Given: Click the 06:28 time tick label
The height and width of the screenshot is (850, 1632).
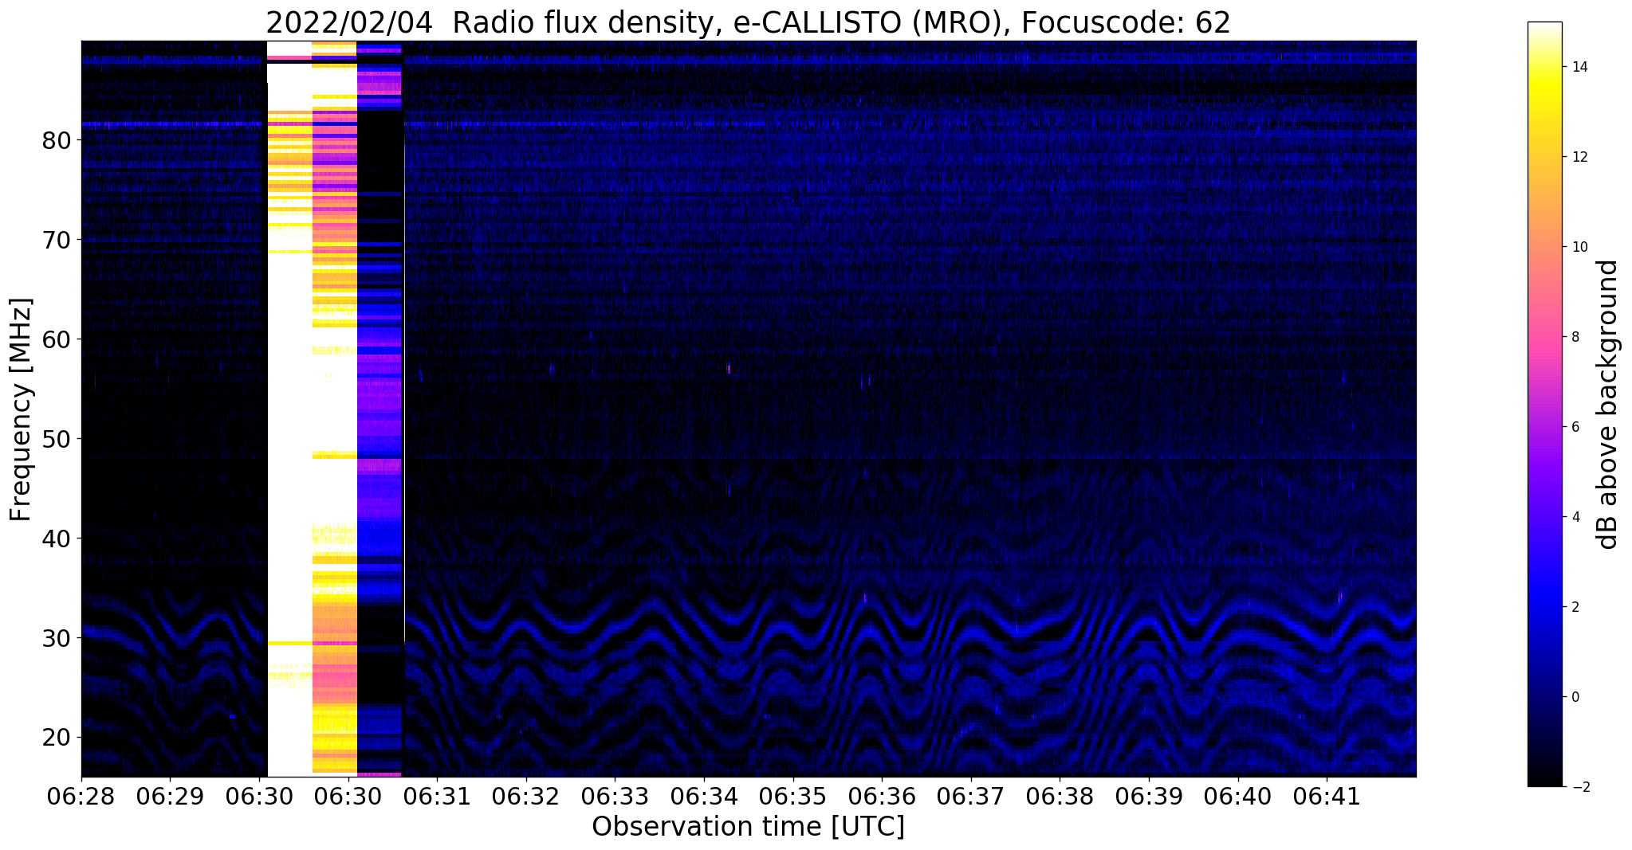Looking at the screenshot, I should (81, 796).
